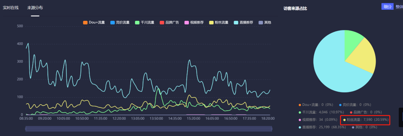The width and height of the screenshot is (403, 136).
Task: Click the 18:20:00 x-axis time label
Action: (268, 118)
